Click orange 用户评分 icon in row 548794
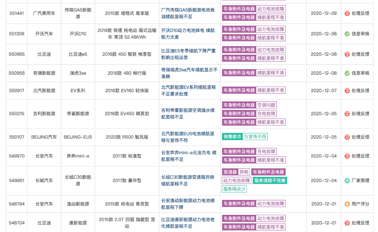The height and width of the screenshot is (232, 378). 347,204
